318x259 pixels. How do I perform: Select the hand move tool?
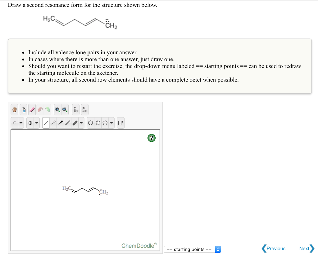[x=14, y=110]
